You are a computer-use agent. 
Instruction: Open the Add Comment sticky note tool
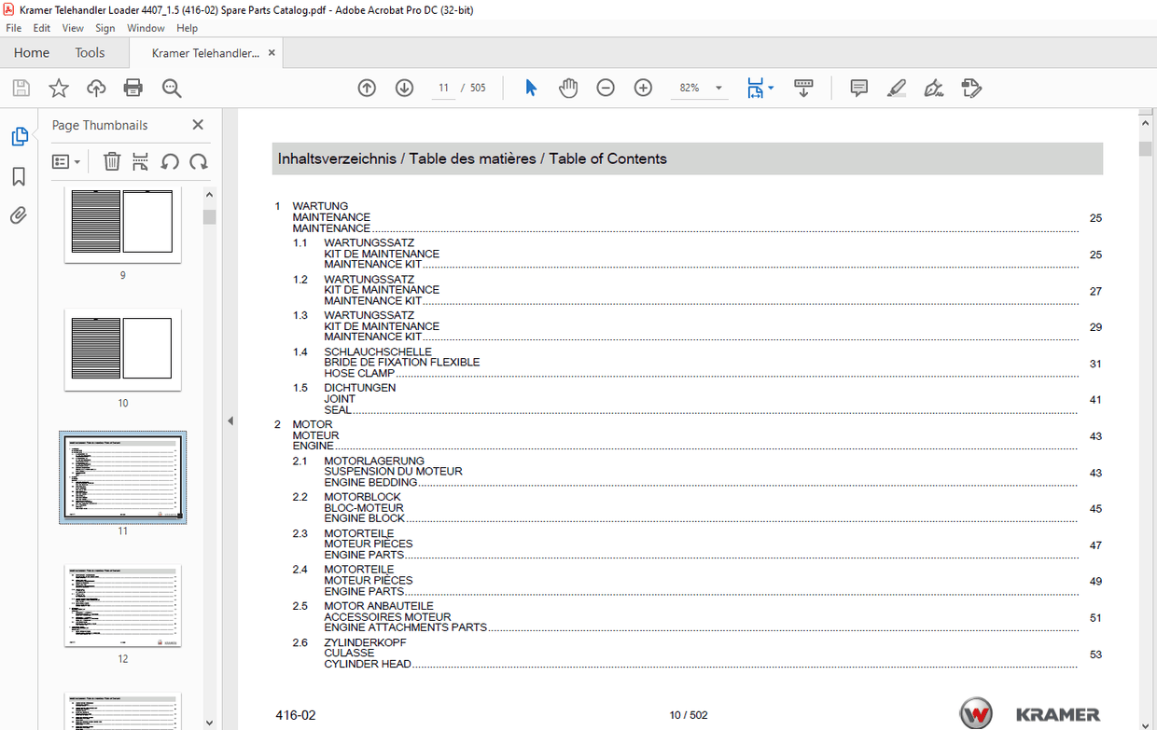pyautogui.click(x=857, y=88)
